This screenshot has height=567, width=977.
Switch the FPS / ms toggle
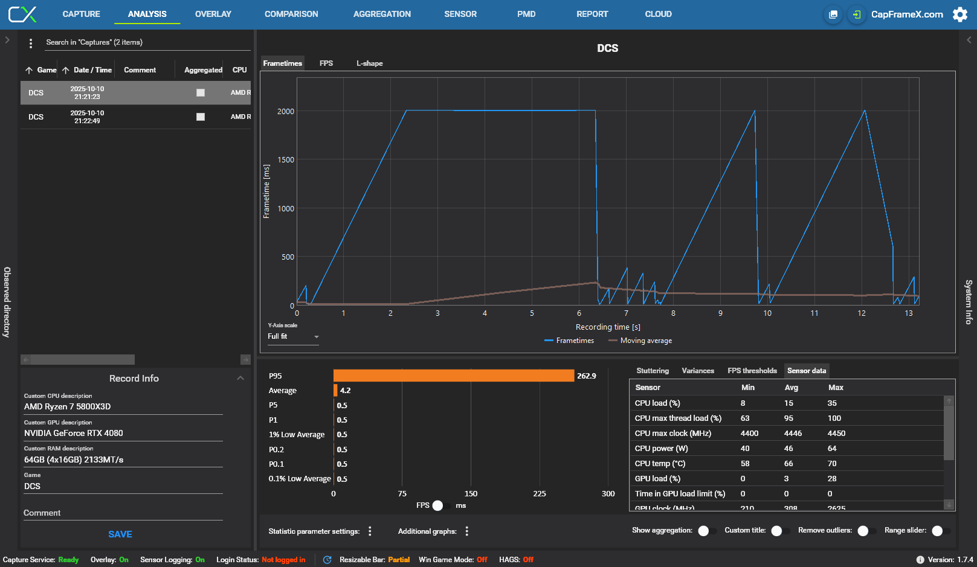(x=442, y=505)
